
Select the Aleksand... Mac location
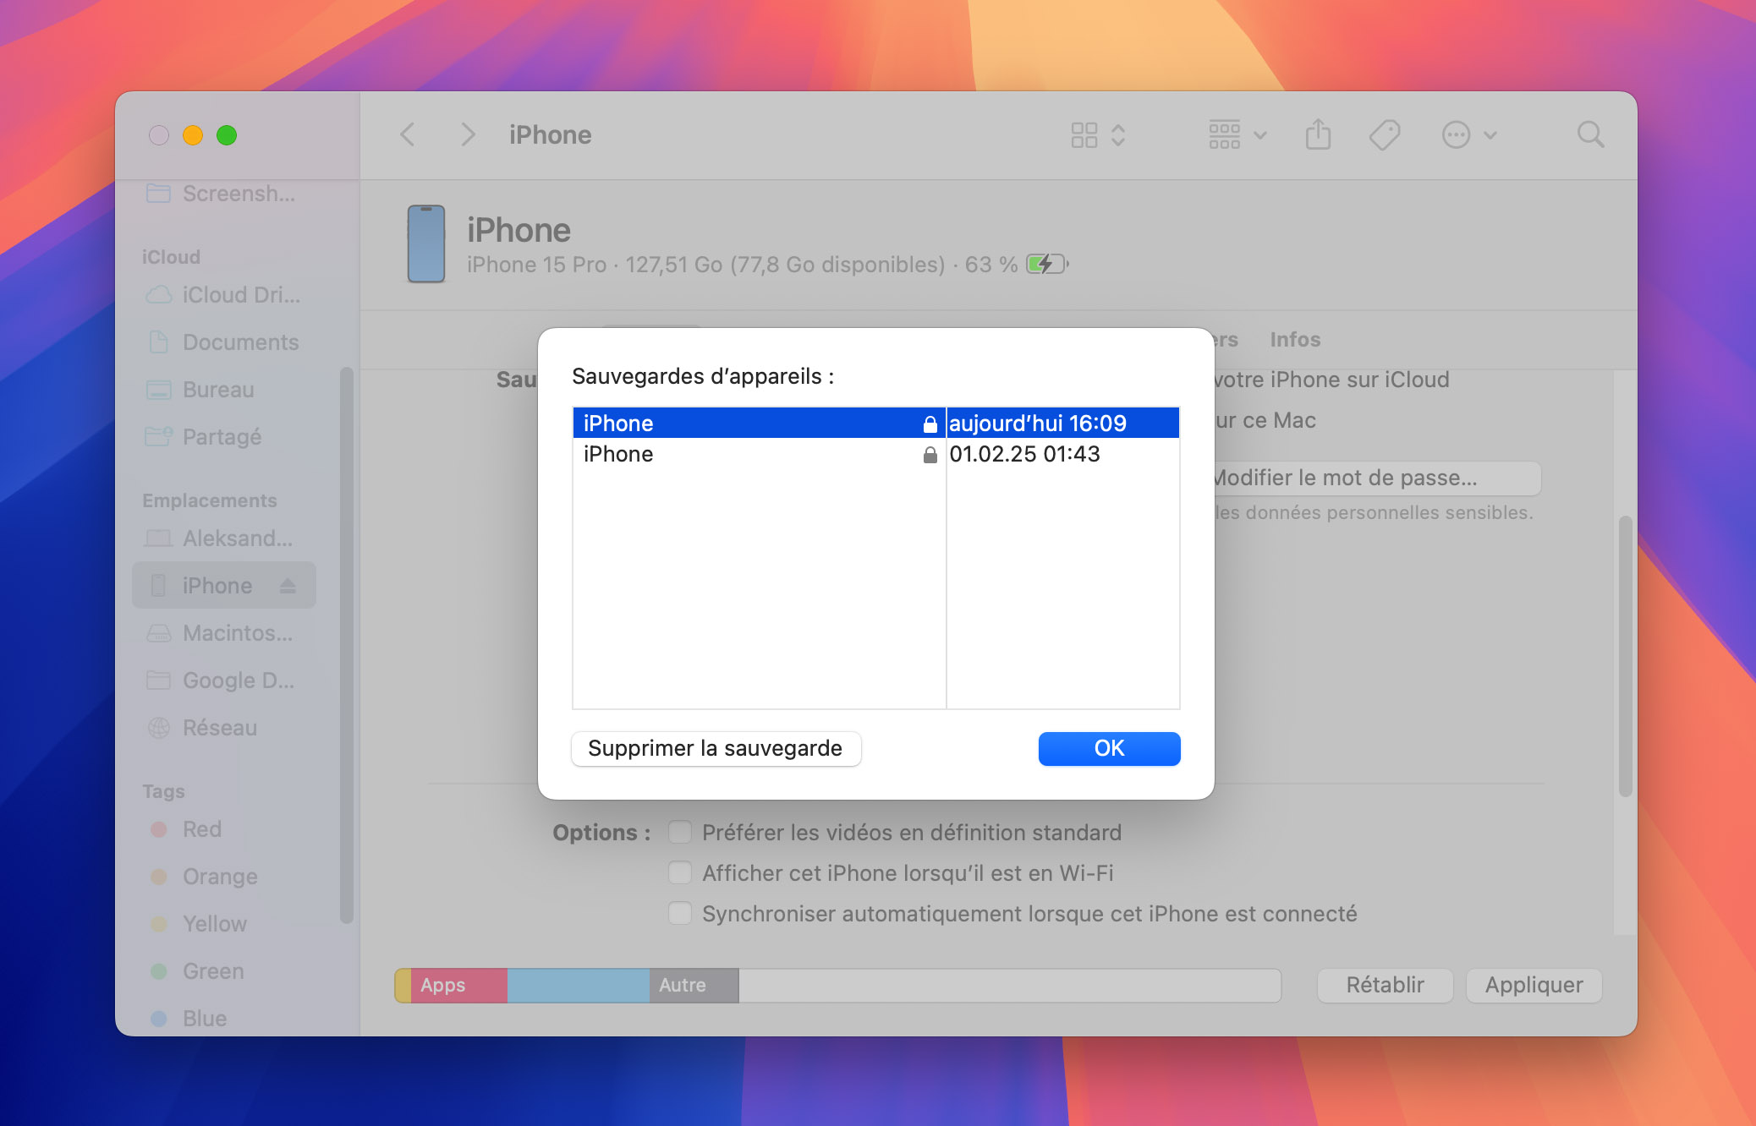click(x=224, y=538)
